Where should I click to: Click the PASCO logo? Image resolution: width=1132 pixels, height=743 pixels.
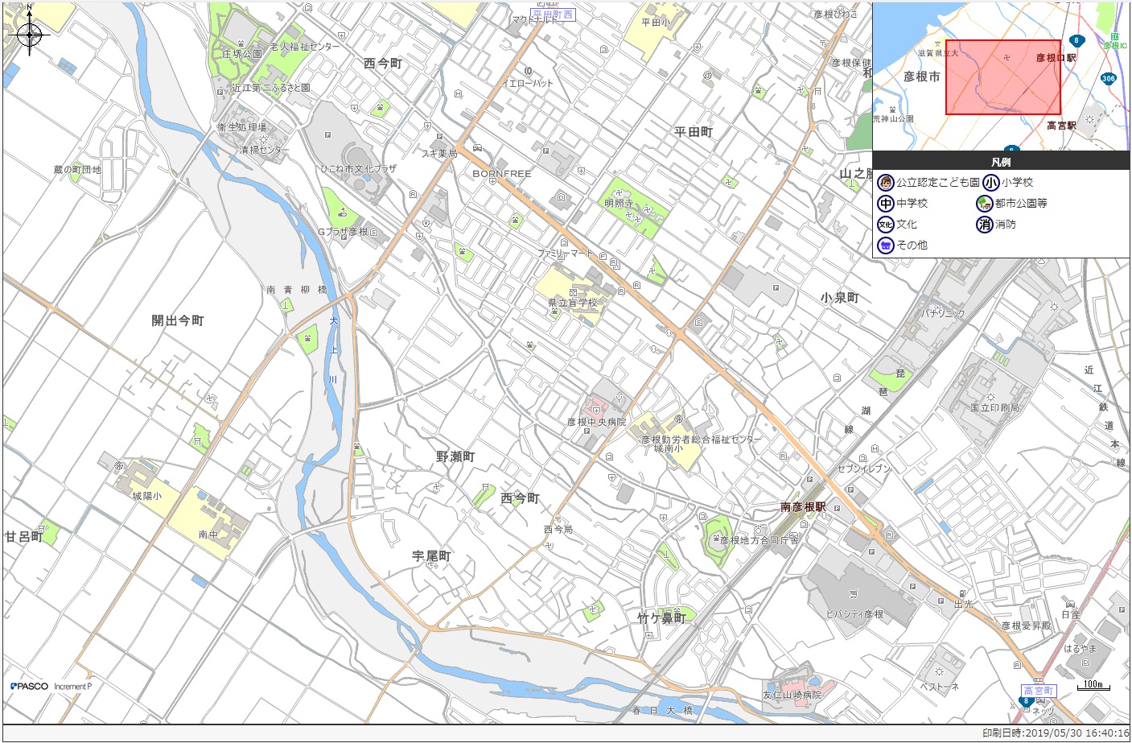pos(30,686)
